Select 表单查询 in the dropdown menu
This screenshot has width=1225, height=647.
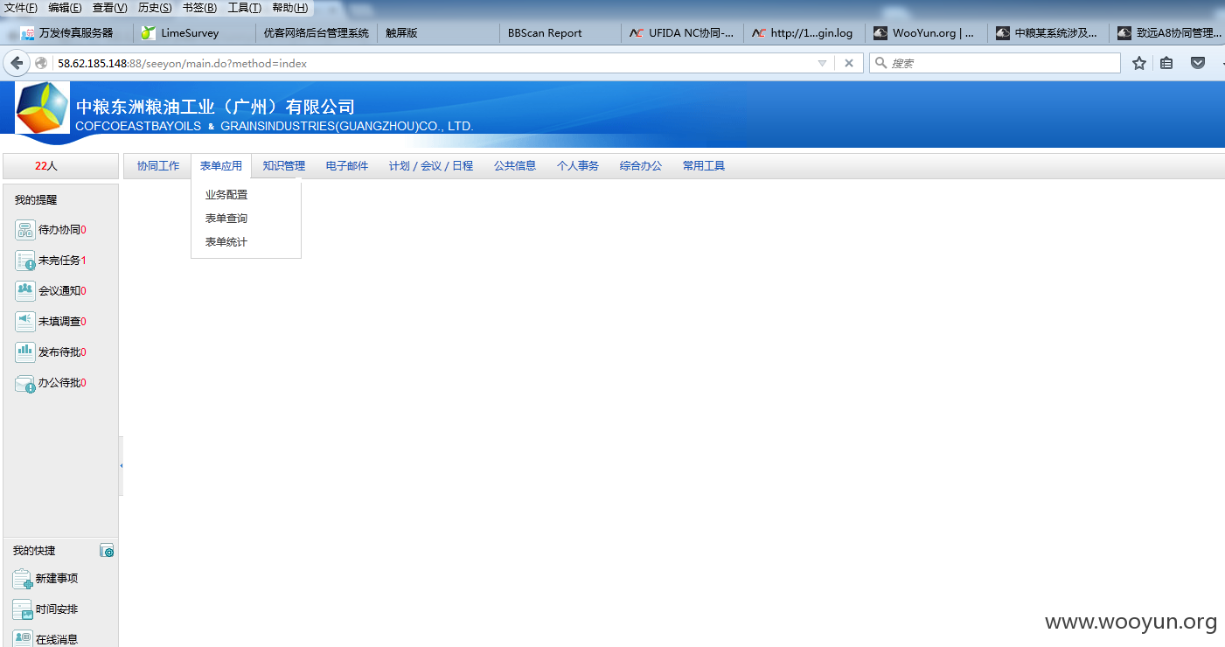[x=226, y=219]
